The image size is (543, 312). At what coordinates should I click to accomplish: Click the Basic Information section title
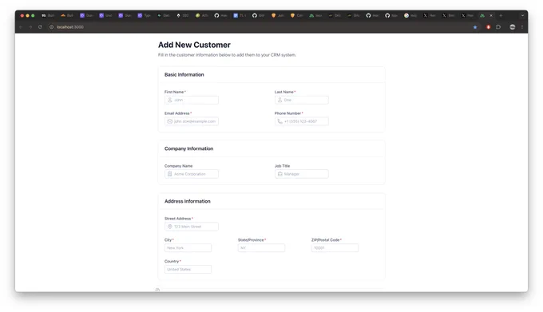pos(184,75)
